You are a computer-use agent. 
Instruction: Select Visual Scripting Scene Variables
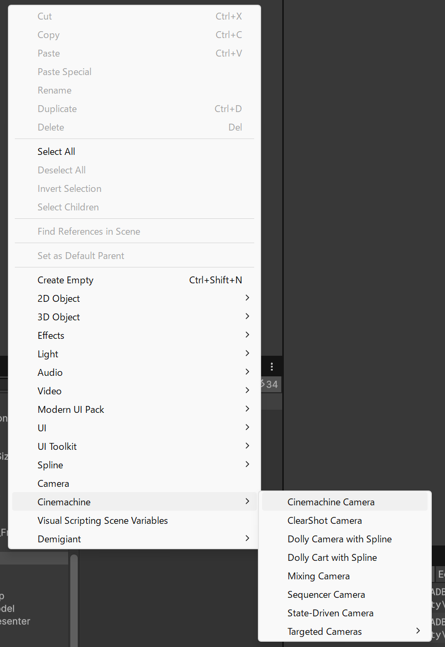103,521
